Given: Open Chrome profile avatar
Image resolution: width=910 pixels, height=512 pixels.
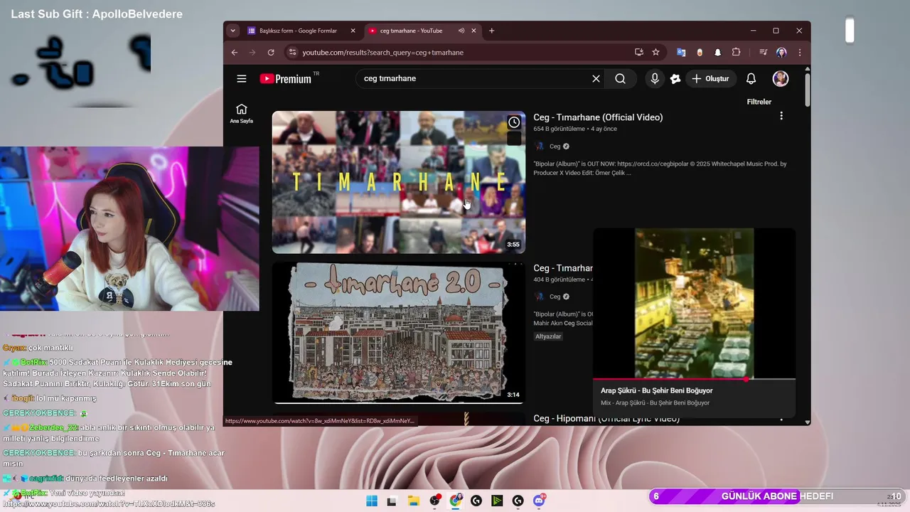Looking at the screenshot, I should (781, 52).
